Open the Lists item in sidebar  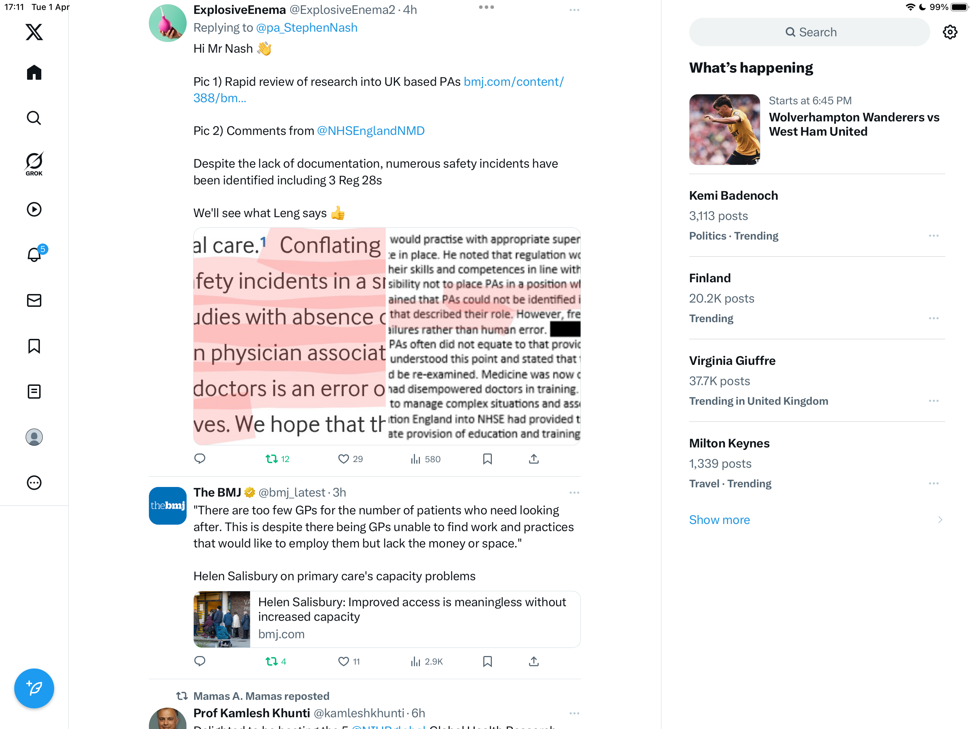[x=34, y=391]
